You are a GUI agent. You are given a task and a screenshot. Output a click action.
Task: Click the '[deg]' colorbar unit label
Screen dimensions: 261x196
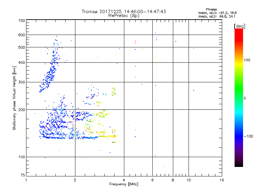point(239,26)
